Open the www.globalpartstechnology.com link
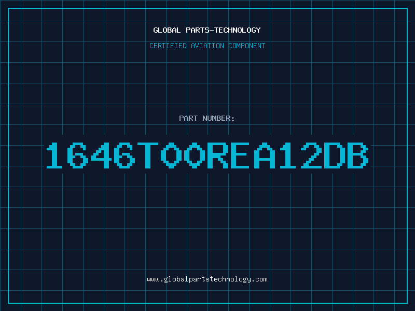The width and height of the screenshot is (415, 311). pyautogui.click(x=207, y=279)
